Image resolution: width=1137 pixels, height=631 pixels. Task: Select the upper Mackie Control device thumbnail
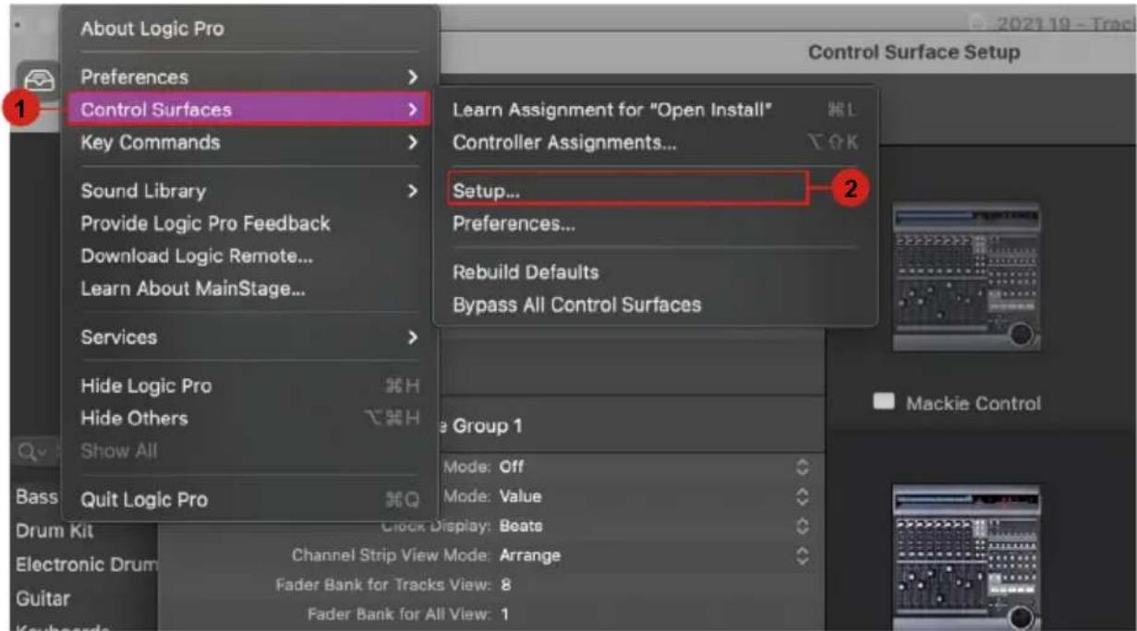click(x=966, y=277)
